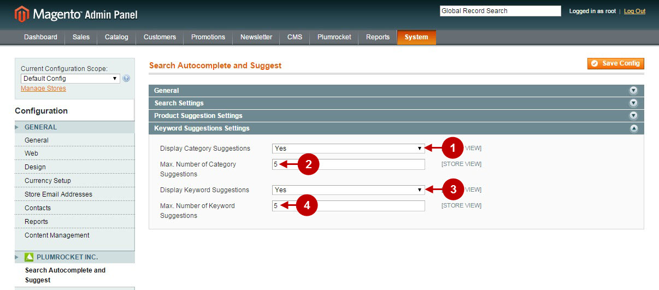This screenshot has height=290, width=659.
Task: Open the System menu
Action: click(416, 37)
